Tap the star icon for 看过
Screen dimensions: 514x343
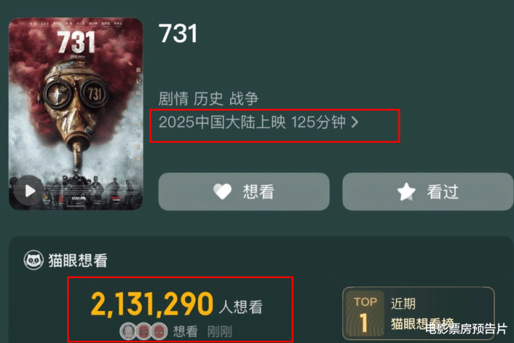pos(407,192)
